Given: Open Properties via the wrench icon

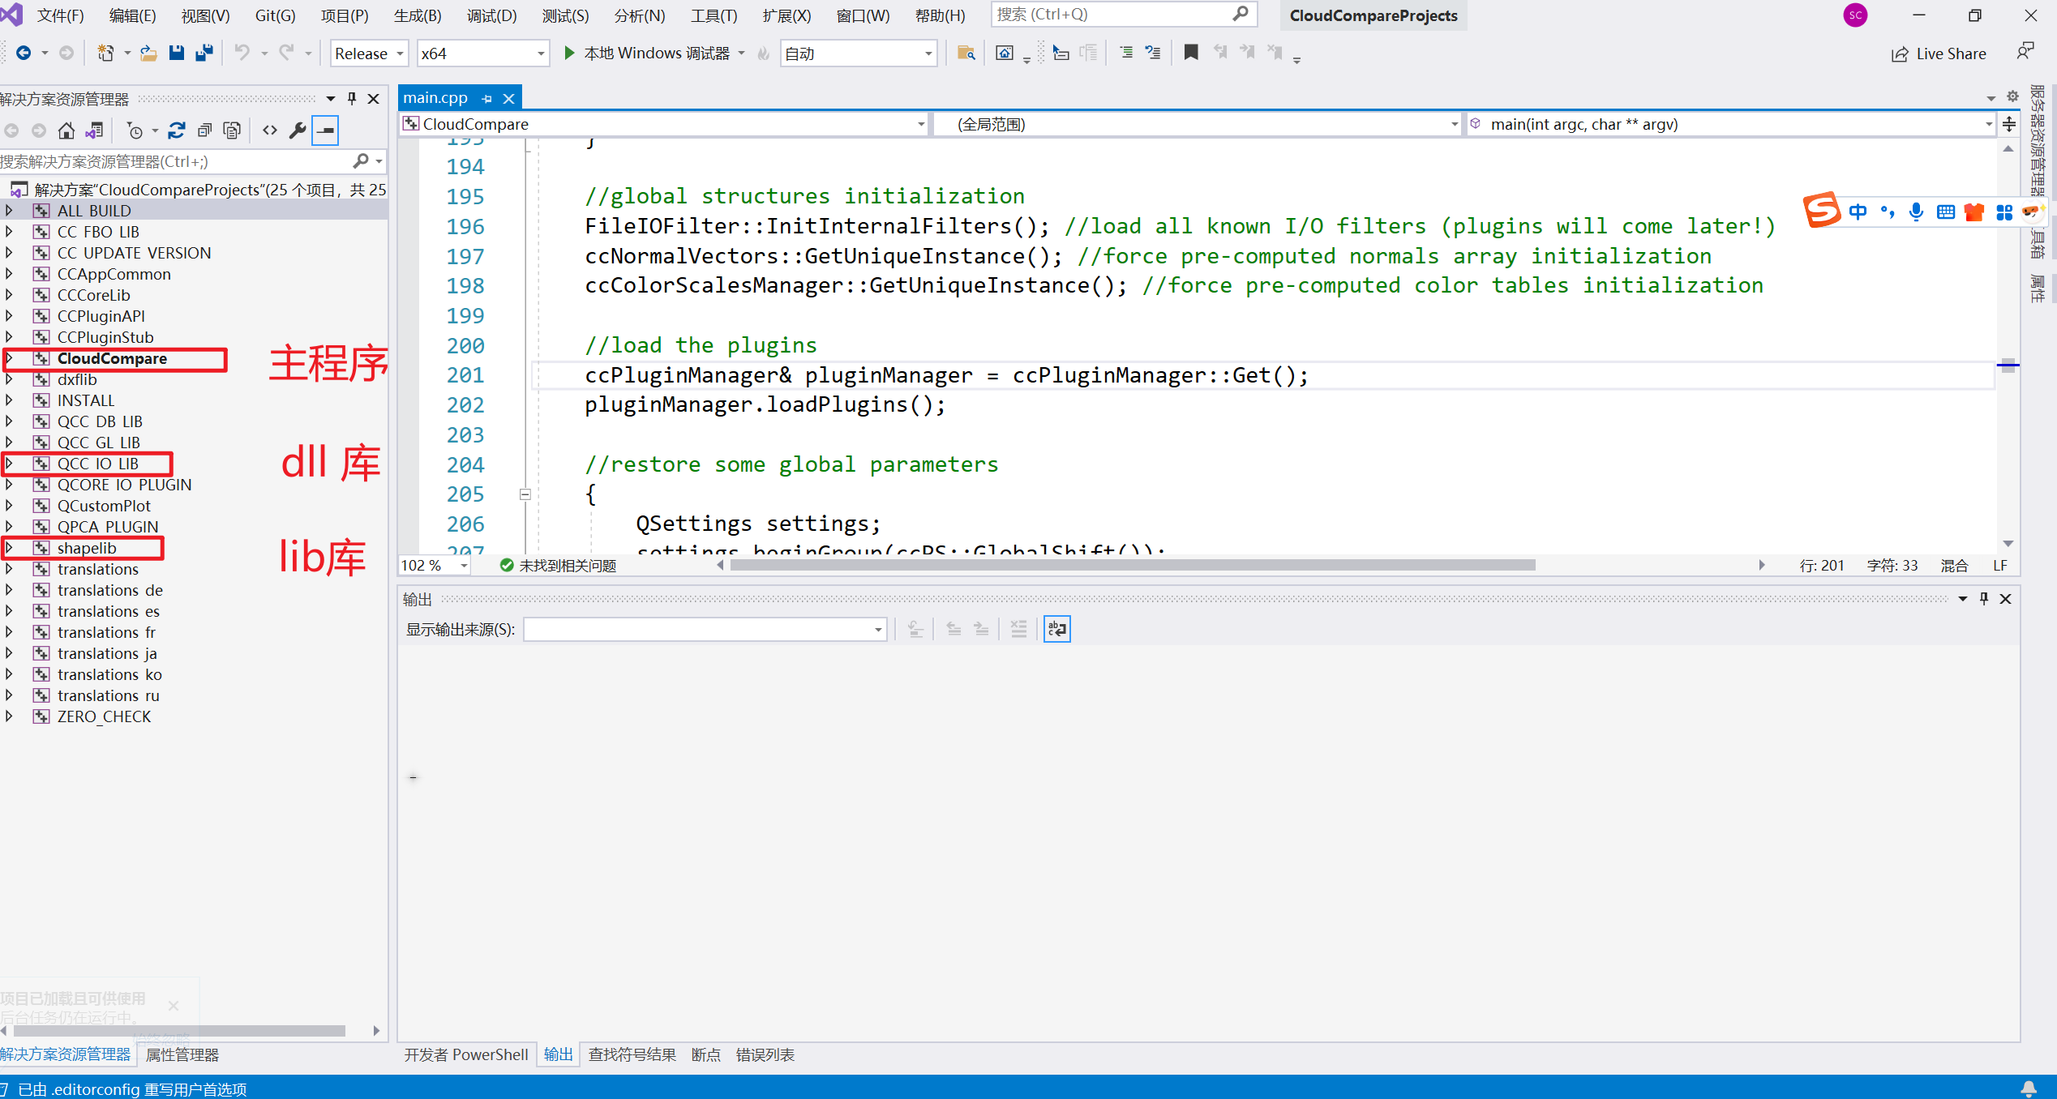Looking at the screenshot, I should pos(298,130).
